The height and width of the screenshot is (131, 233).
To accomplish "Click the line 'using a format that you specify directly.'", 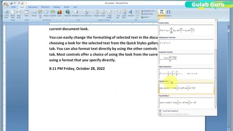I will click(x=82, y=60).
